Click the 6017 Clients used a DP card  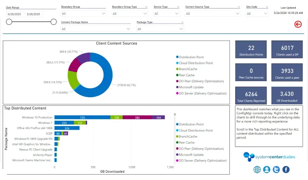287,49
